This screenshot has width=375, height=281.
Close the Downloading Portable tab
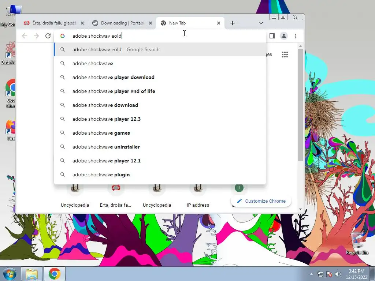click(x=150, y=23)
